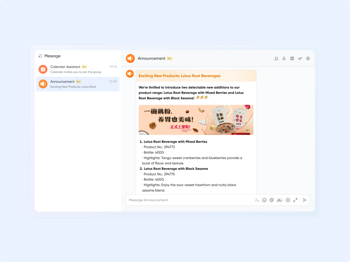Expand the message editor to full size
Viewport: 350px width, 262px height.
point(295,200)
